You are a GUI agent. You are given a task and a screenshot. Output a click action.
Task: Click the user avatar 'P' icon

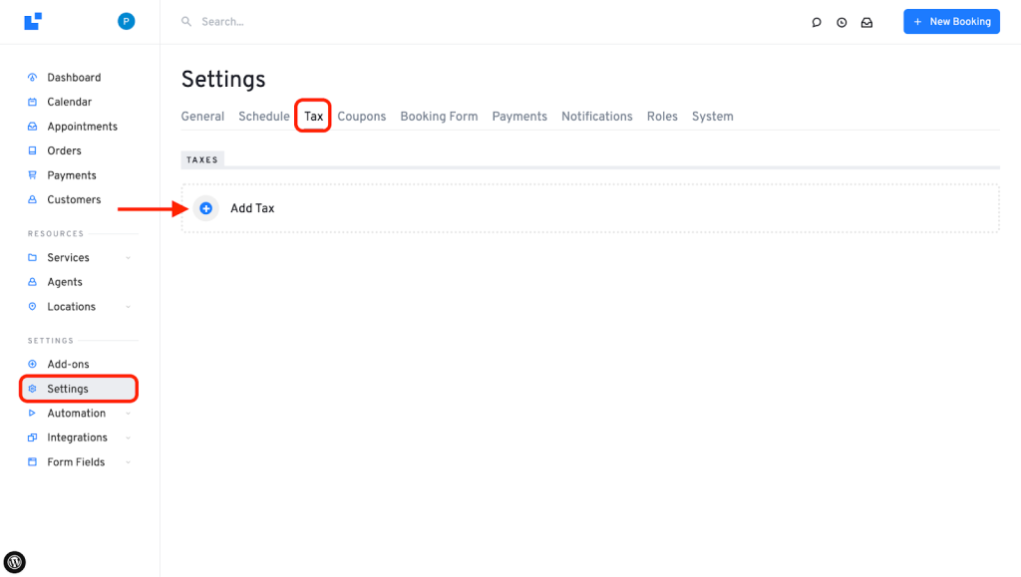[x=127, y=21]
